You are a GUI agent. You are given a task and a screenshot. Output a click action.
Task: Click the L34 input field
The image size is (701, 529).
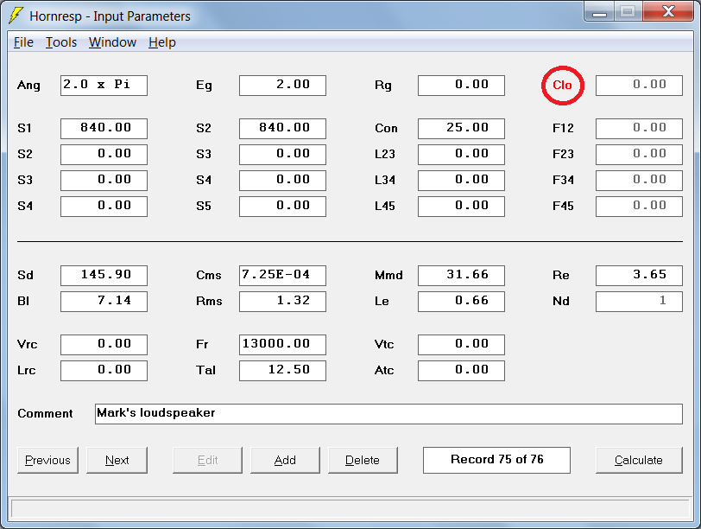(x=461, y=181)
